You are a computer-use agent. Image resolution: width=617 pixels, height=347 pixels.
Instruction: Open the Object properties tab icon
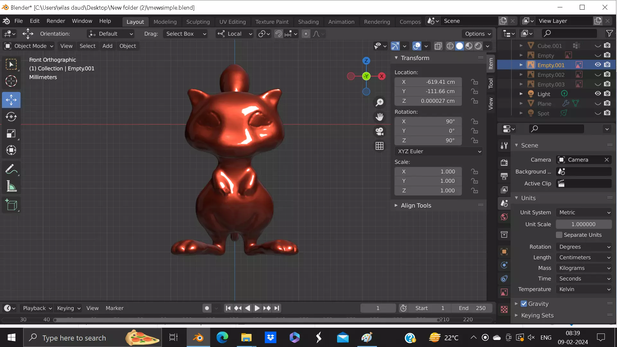coord(504,252)
